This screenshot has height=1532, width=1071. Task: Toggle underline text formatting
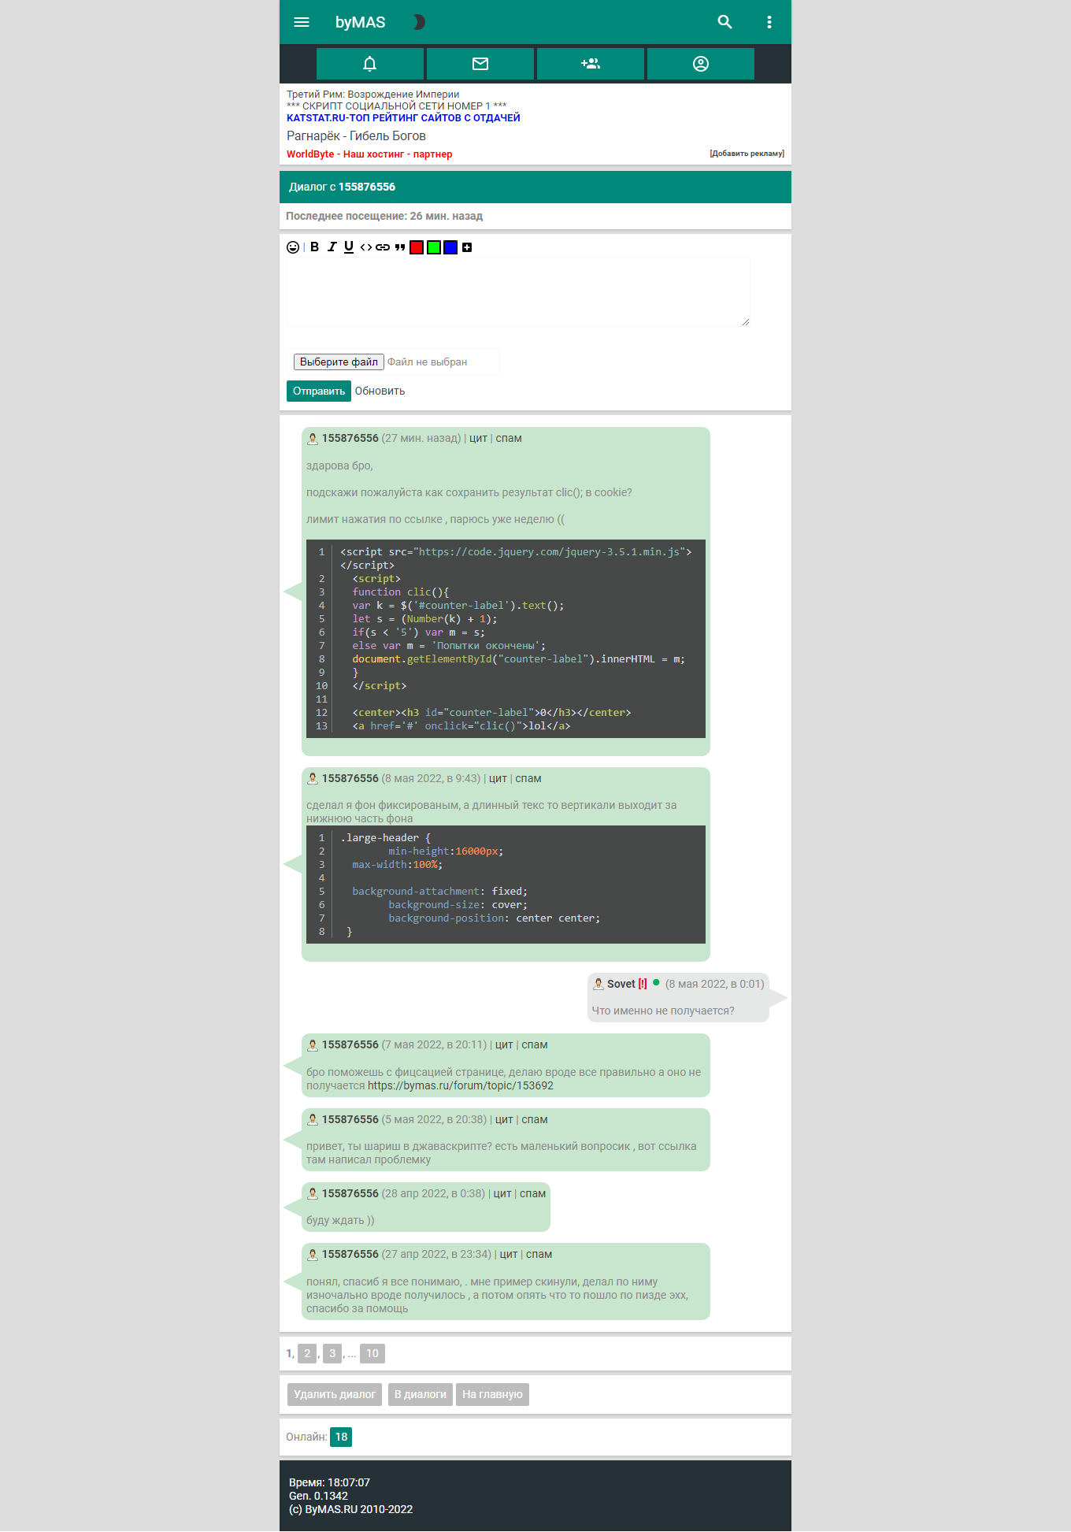pyautogui.click(x=349, y=247)
